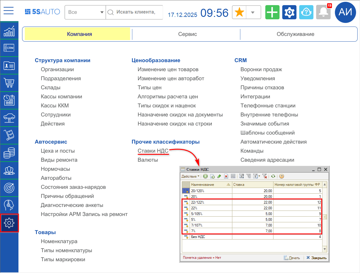Open the analytics chart sidebar icon
This screenshot has width=360, height=273.
tap(9, 31)
